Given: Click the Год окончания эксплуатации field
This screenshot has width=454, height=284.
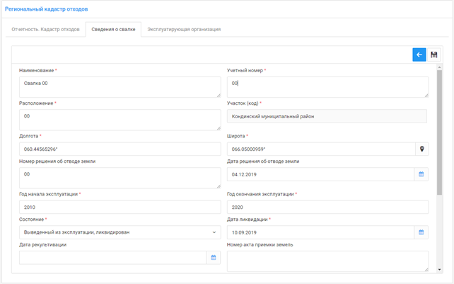Looking at the screenshot, I should click(x=327, y=208).
